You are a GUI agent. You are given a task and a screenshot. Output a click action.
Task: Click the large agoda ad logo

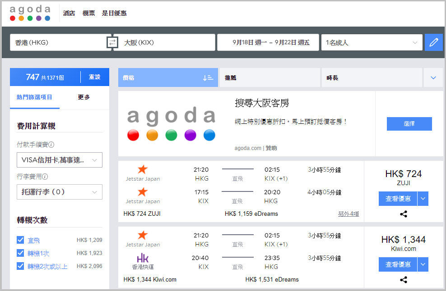click(x=171, y=123)
